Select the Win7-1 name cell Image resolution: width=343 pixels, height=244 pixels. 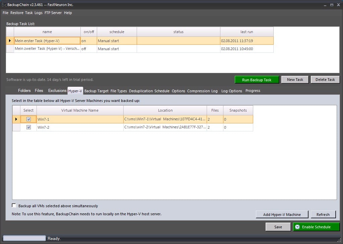click(x=80, y=119)
